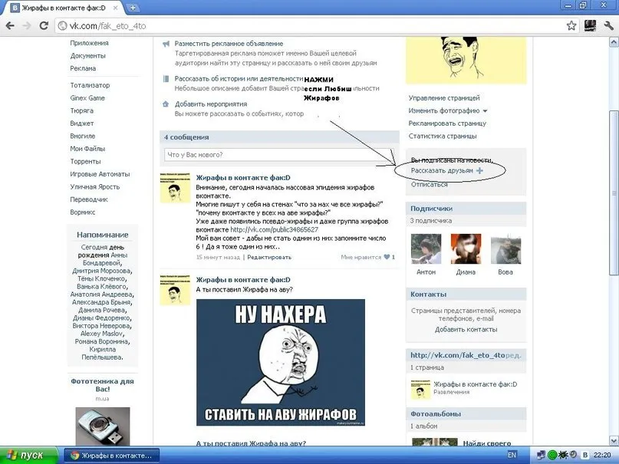Click the extension icon next to the star
The height and width of the screenshot is (464, 619).
[x=590, y=26]
